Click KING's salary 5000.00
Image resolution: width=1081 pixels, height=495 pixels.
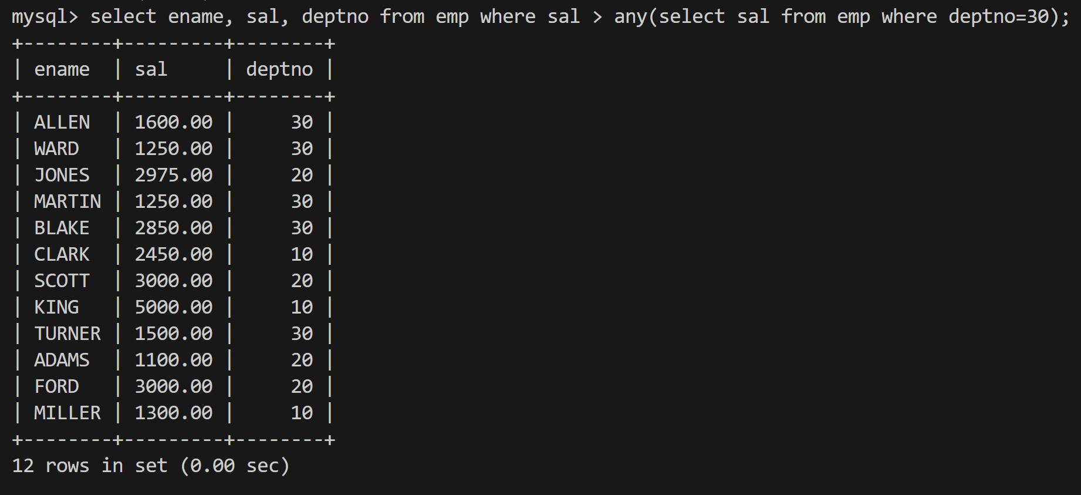pos(174,307)
